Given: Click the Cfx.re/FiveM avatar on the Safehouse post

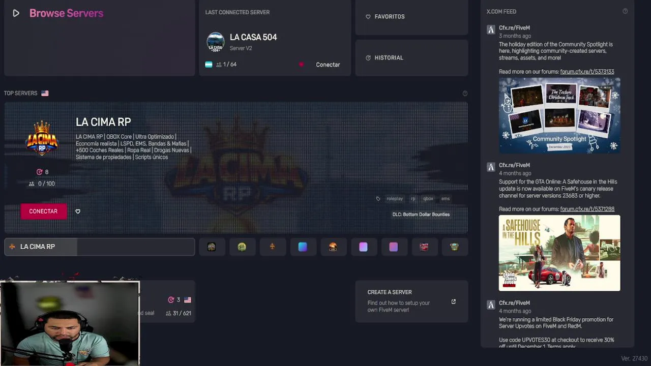Looking at the screenshot, I should [491, 167].
